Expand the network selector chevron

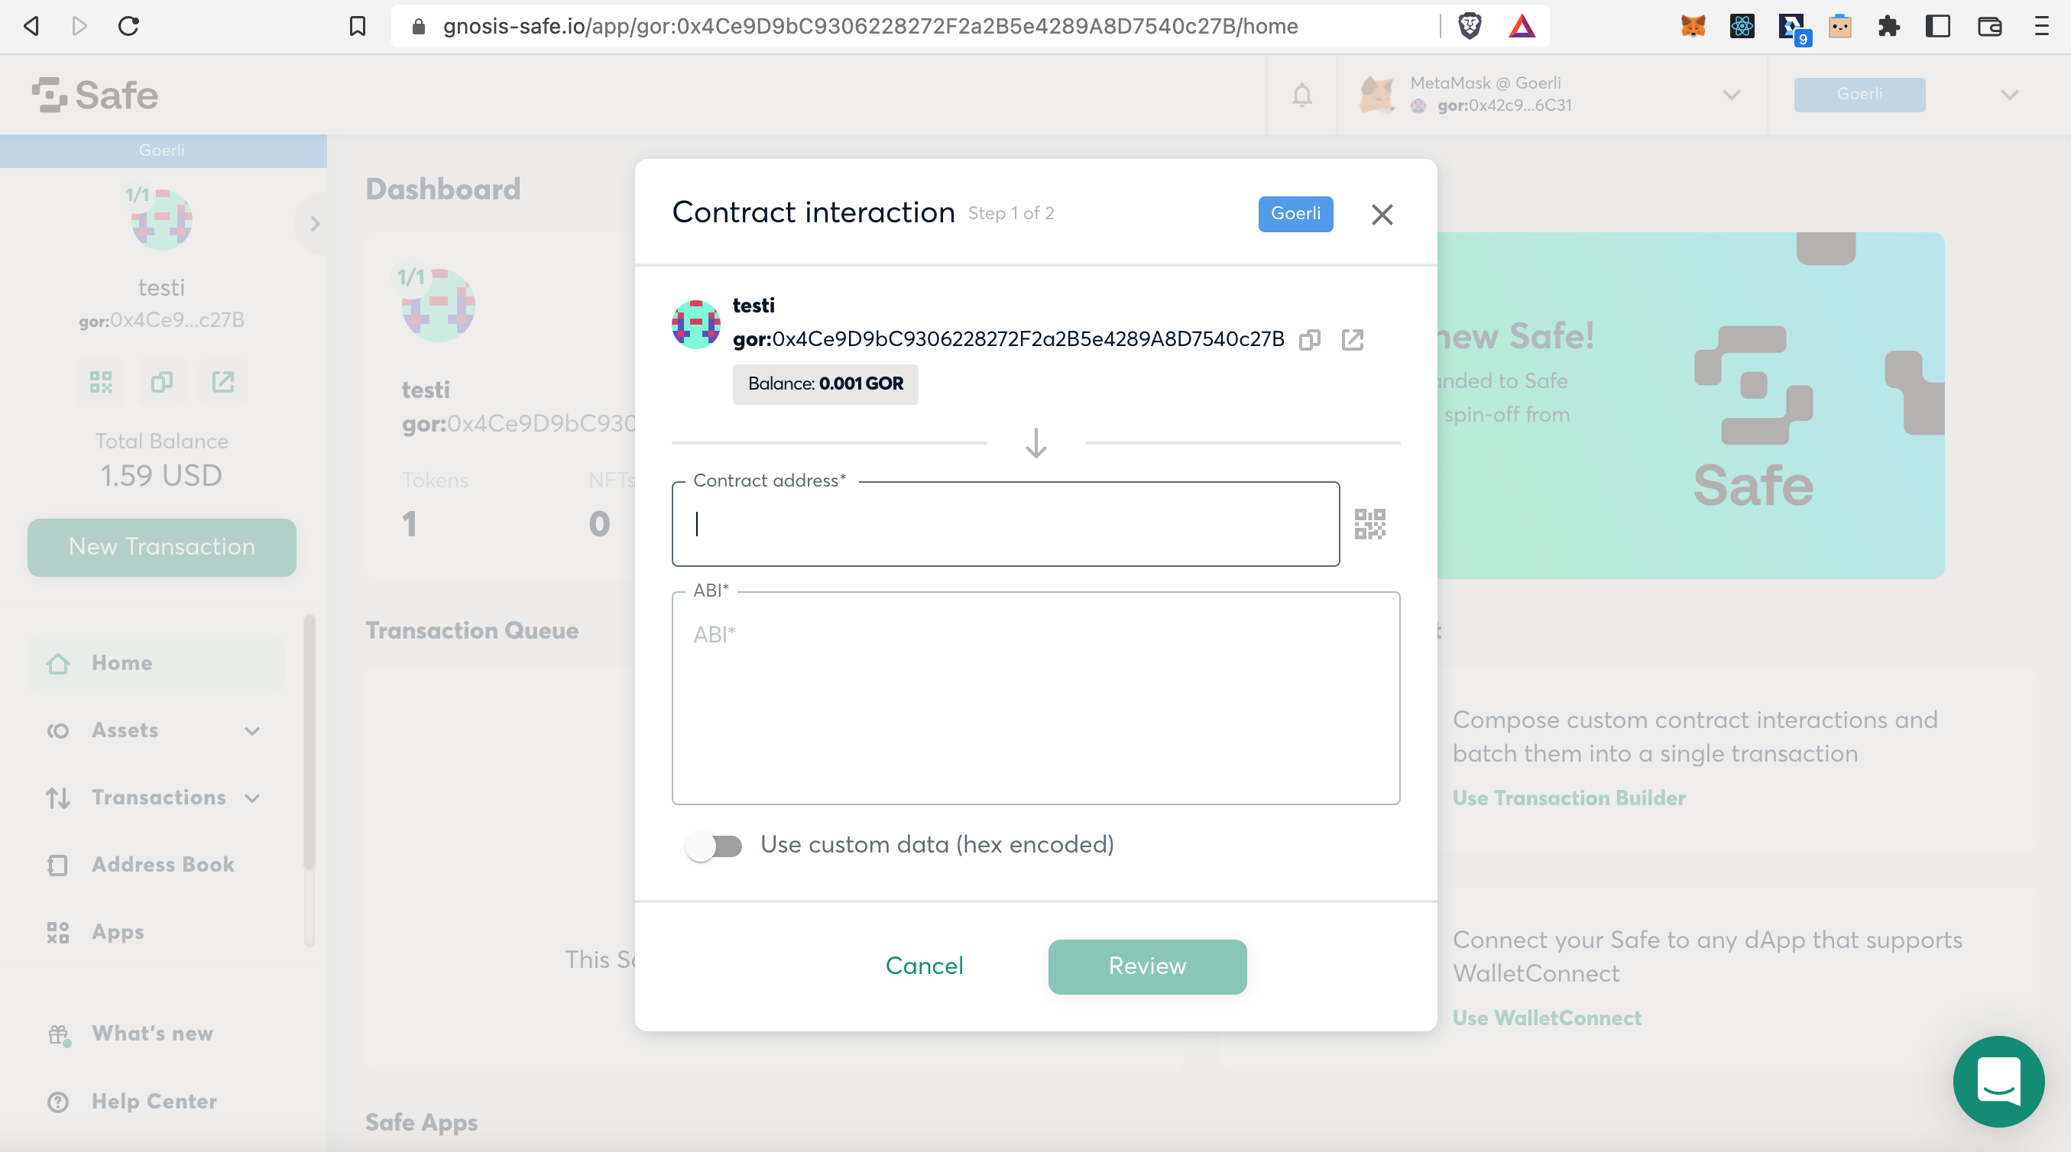2009,95
